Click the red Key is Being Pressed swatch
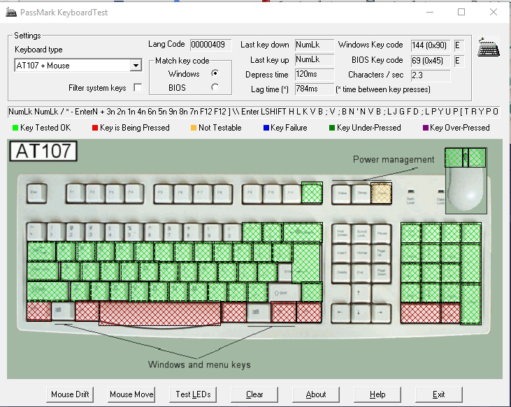Viewport: 511px width, 407px height. [x=95, y=128]
